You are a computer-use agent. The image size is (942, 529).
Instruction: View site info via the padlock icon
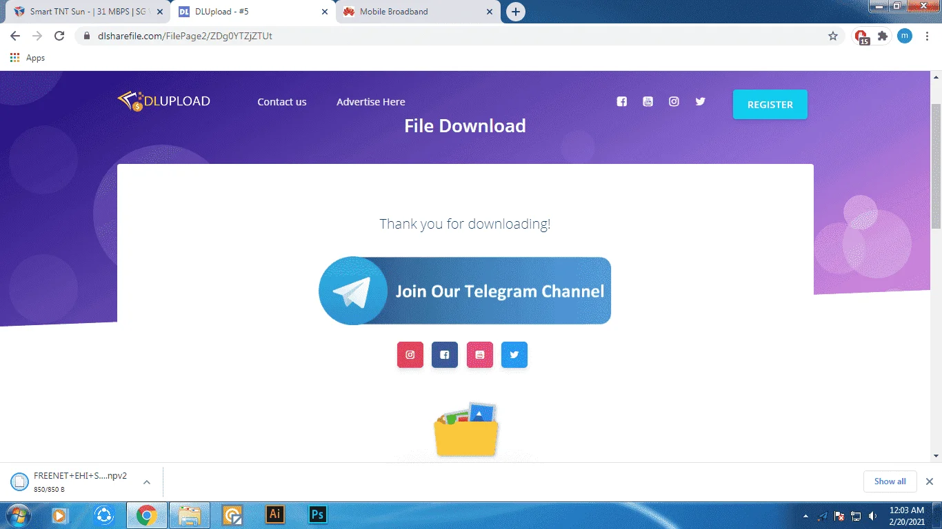(x=87, y=36)
